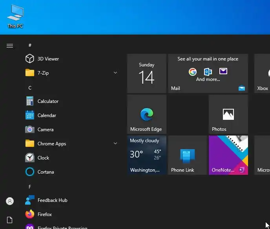Click the Google icon in Mail tile
This screenshot has height=229, width=270.
point(193,72)
